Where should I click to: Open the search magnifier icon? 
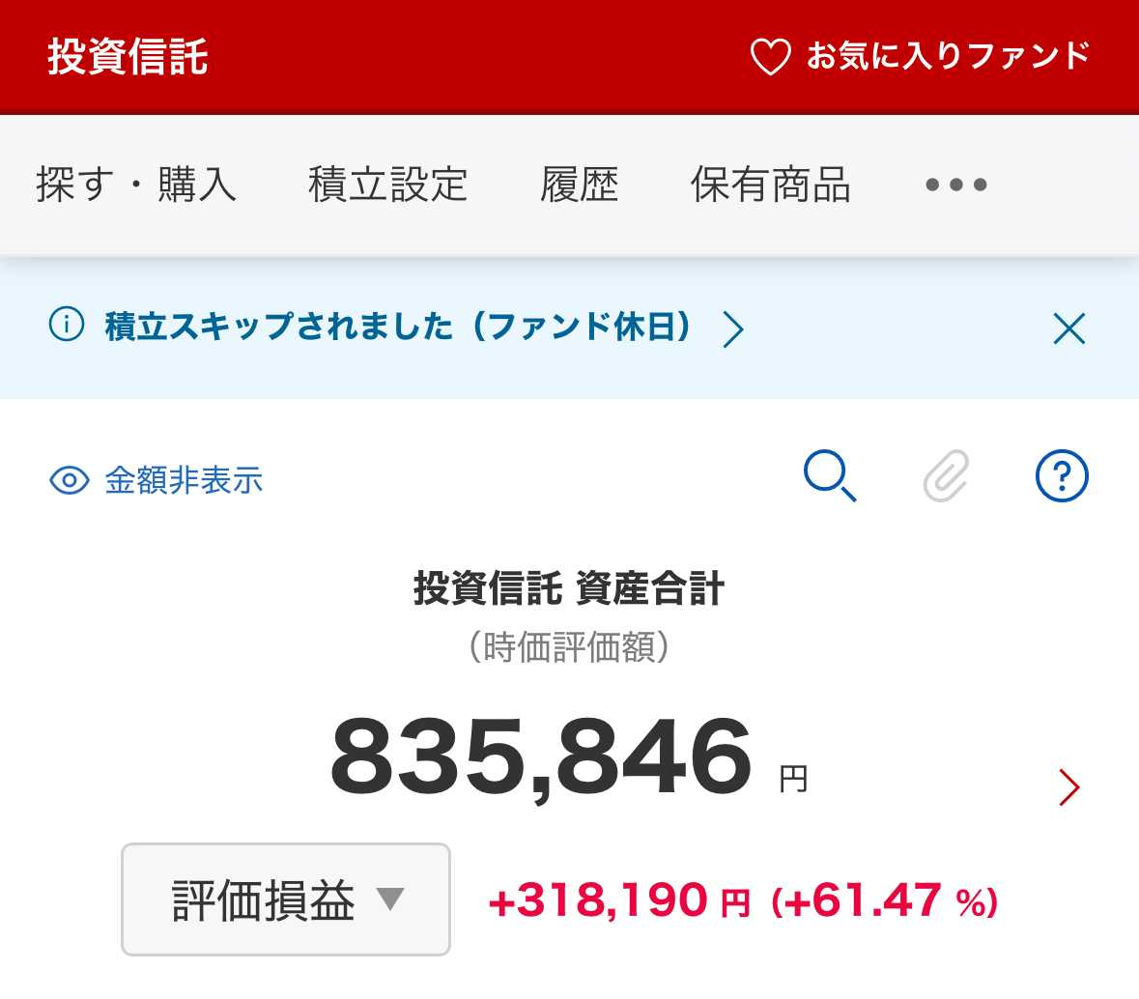[830, 477]
